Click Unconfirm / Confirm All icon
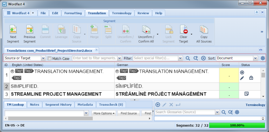The width and height of the screenshot is (269, 132). (146, 29)
